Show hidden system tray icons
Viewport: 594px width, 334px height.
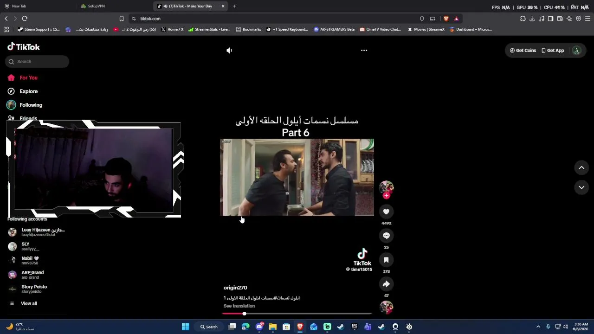click(x=538, y=327)
